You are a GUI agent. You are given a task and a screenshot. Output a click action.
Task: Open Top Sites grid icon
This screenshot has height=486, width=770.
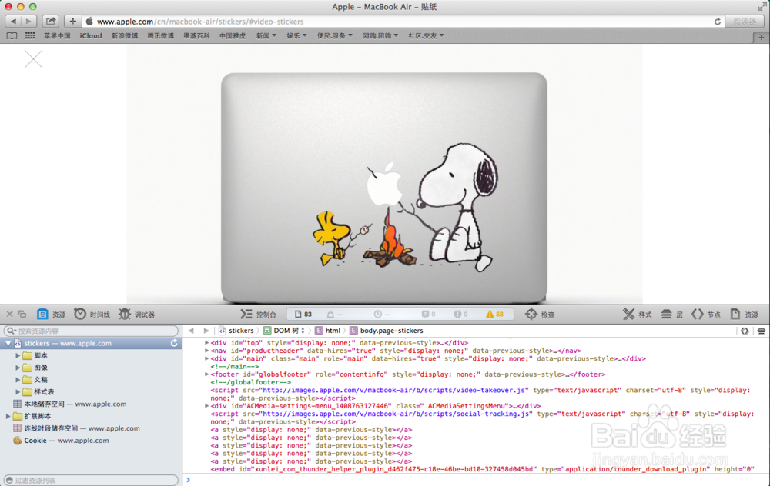click(30, 36)
